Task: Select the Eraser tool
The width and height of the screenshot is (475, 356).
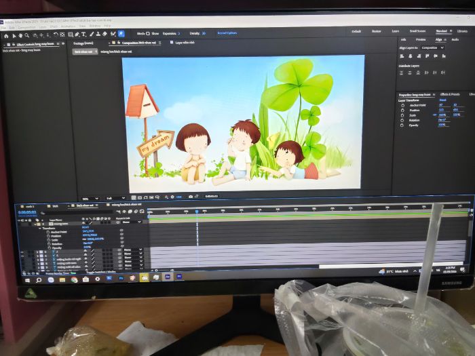Action: click(104, 34)
